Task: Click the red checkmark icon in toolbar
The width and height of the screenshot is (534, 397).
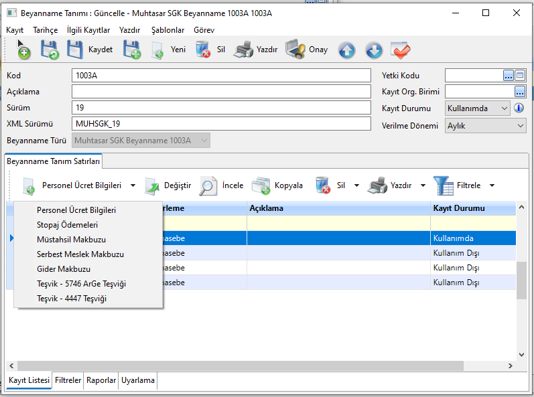Action: [x=400, y=50]
